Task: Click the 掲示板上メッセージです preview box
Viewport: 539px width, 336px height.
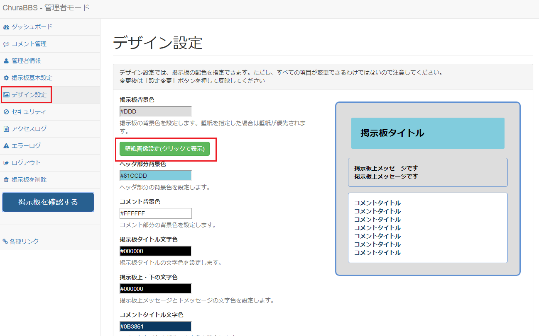Action: tap(428, 172)
